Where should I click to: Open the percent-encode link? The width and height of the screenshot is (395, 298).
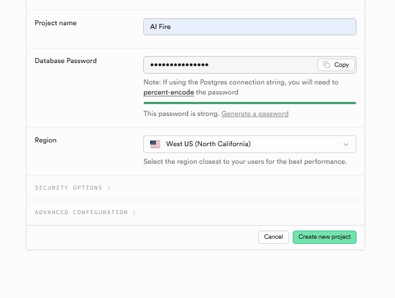[x=168, y=93]
